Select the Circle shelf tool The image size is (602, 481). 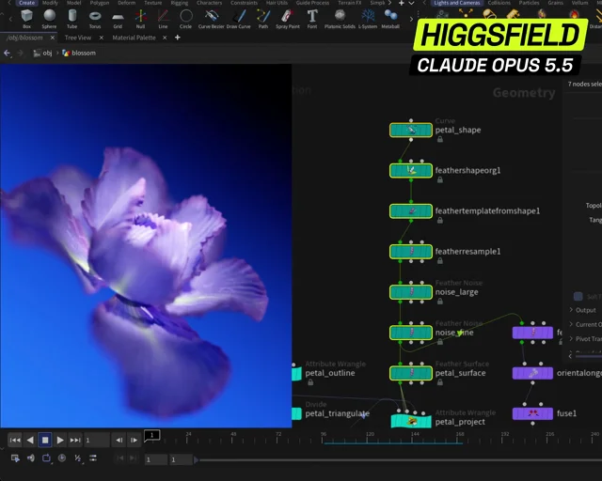tap(186, 19)
